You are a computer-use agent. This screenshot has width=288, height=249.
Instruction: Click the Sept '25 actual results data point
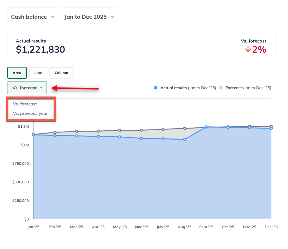(x=206, y=127)
